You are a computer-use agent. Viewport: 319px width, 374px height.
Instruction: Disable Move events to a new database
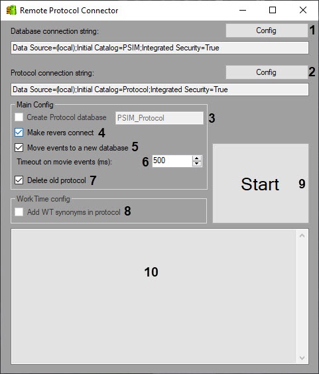point(19,148)
